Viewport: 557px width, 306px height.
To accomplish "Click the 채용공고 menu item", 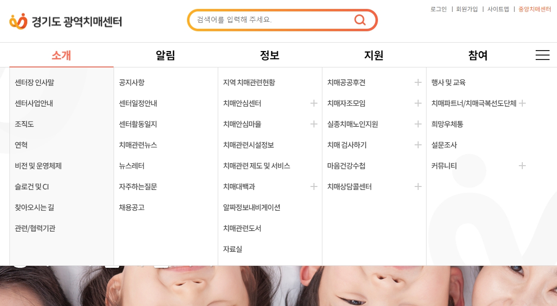I will (x=131, y=207).
